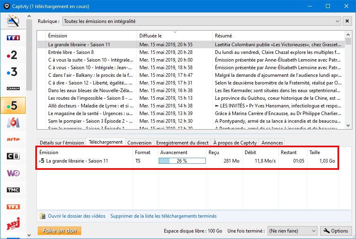
Task: Open the Options button
Action: [x=336, y=231]
